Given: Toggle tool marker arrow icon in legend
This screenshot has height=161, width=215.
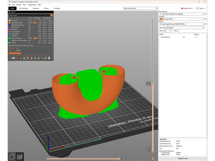Looking at the screenshot, I should pos(49,58).
